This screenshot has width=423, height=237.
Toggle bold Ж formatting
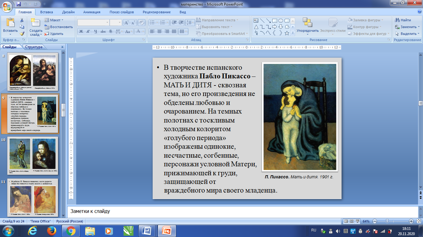point(81,31)
